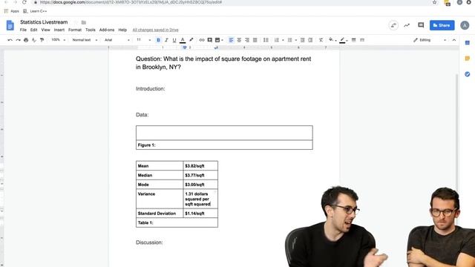This screenshot has height=267, width=475.
Task: Click the document title Statistics Livestream
Action: 44,22
